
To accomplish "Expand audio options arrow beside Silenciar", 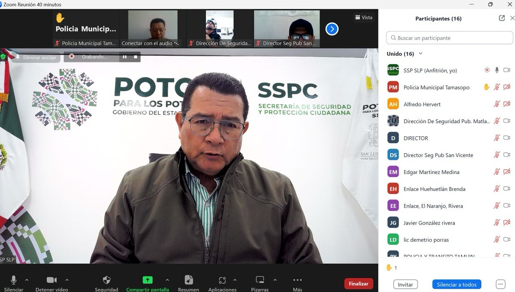I will [x=27, y=280].
